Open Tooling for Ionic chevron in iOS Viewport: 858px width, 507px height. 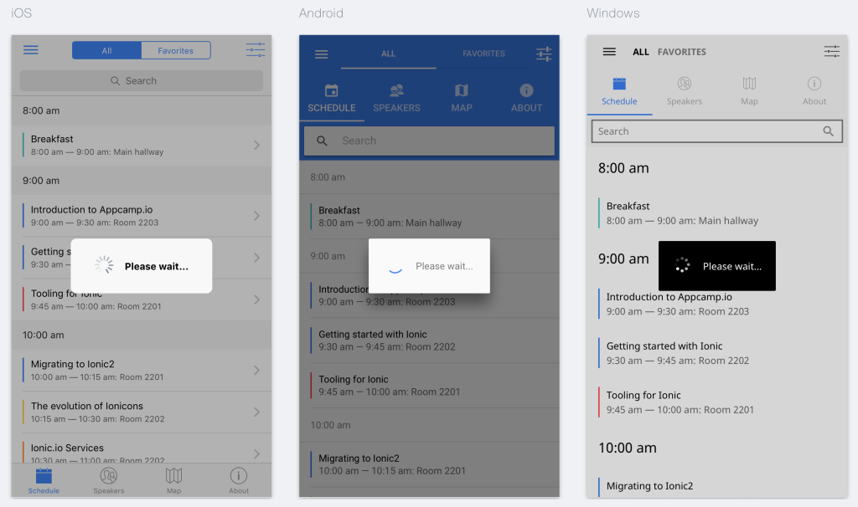point(256,300)
